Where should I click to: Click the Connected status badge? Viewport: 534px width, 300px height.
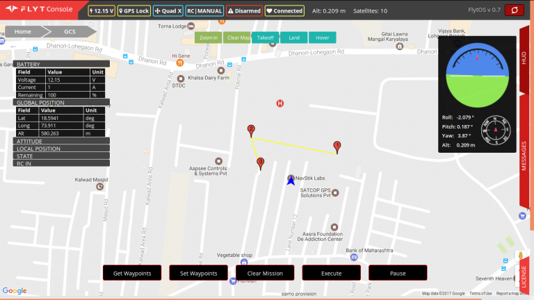point(284,11)
